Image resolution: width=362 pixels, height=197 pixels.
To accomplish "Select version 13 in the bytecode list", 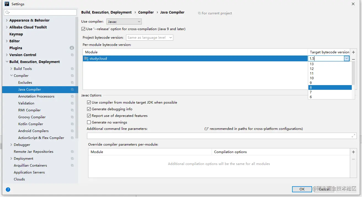I will 330,64.
